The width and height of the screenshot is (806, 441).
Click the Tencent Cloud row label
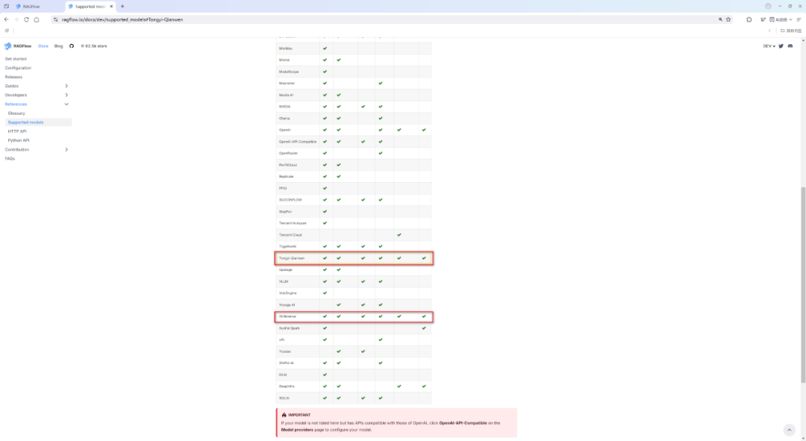(290, 235)
